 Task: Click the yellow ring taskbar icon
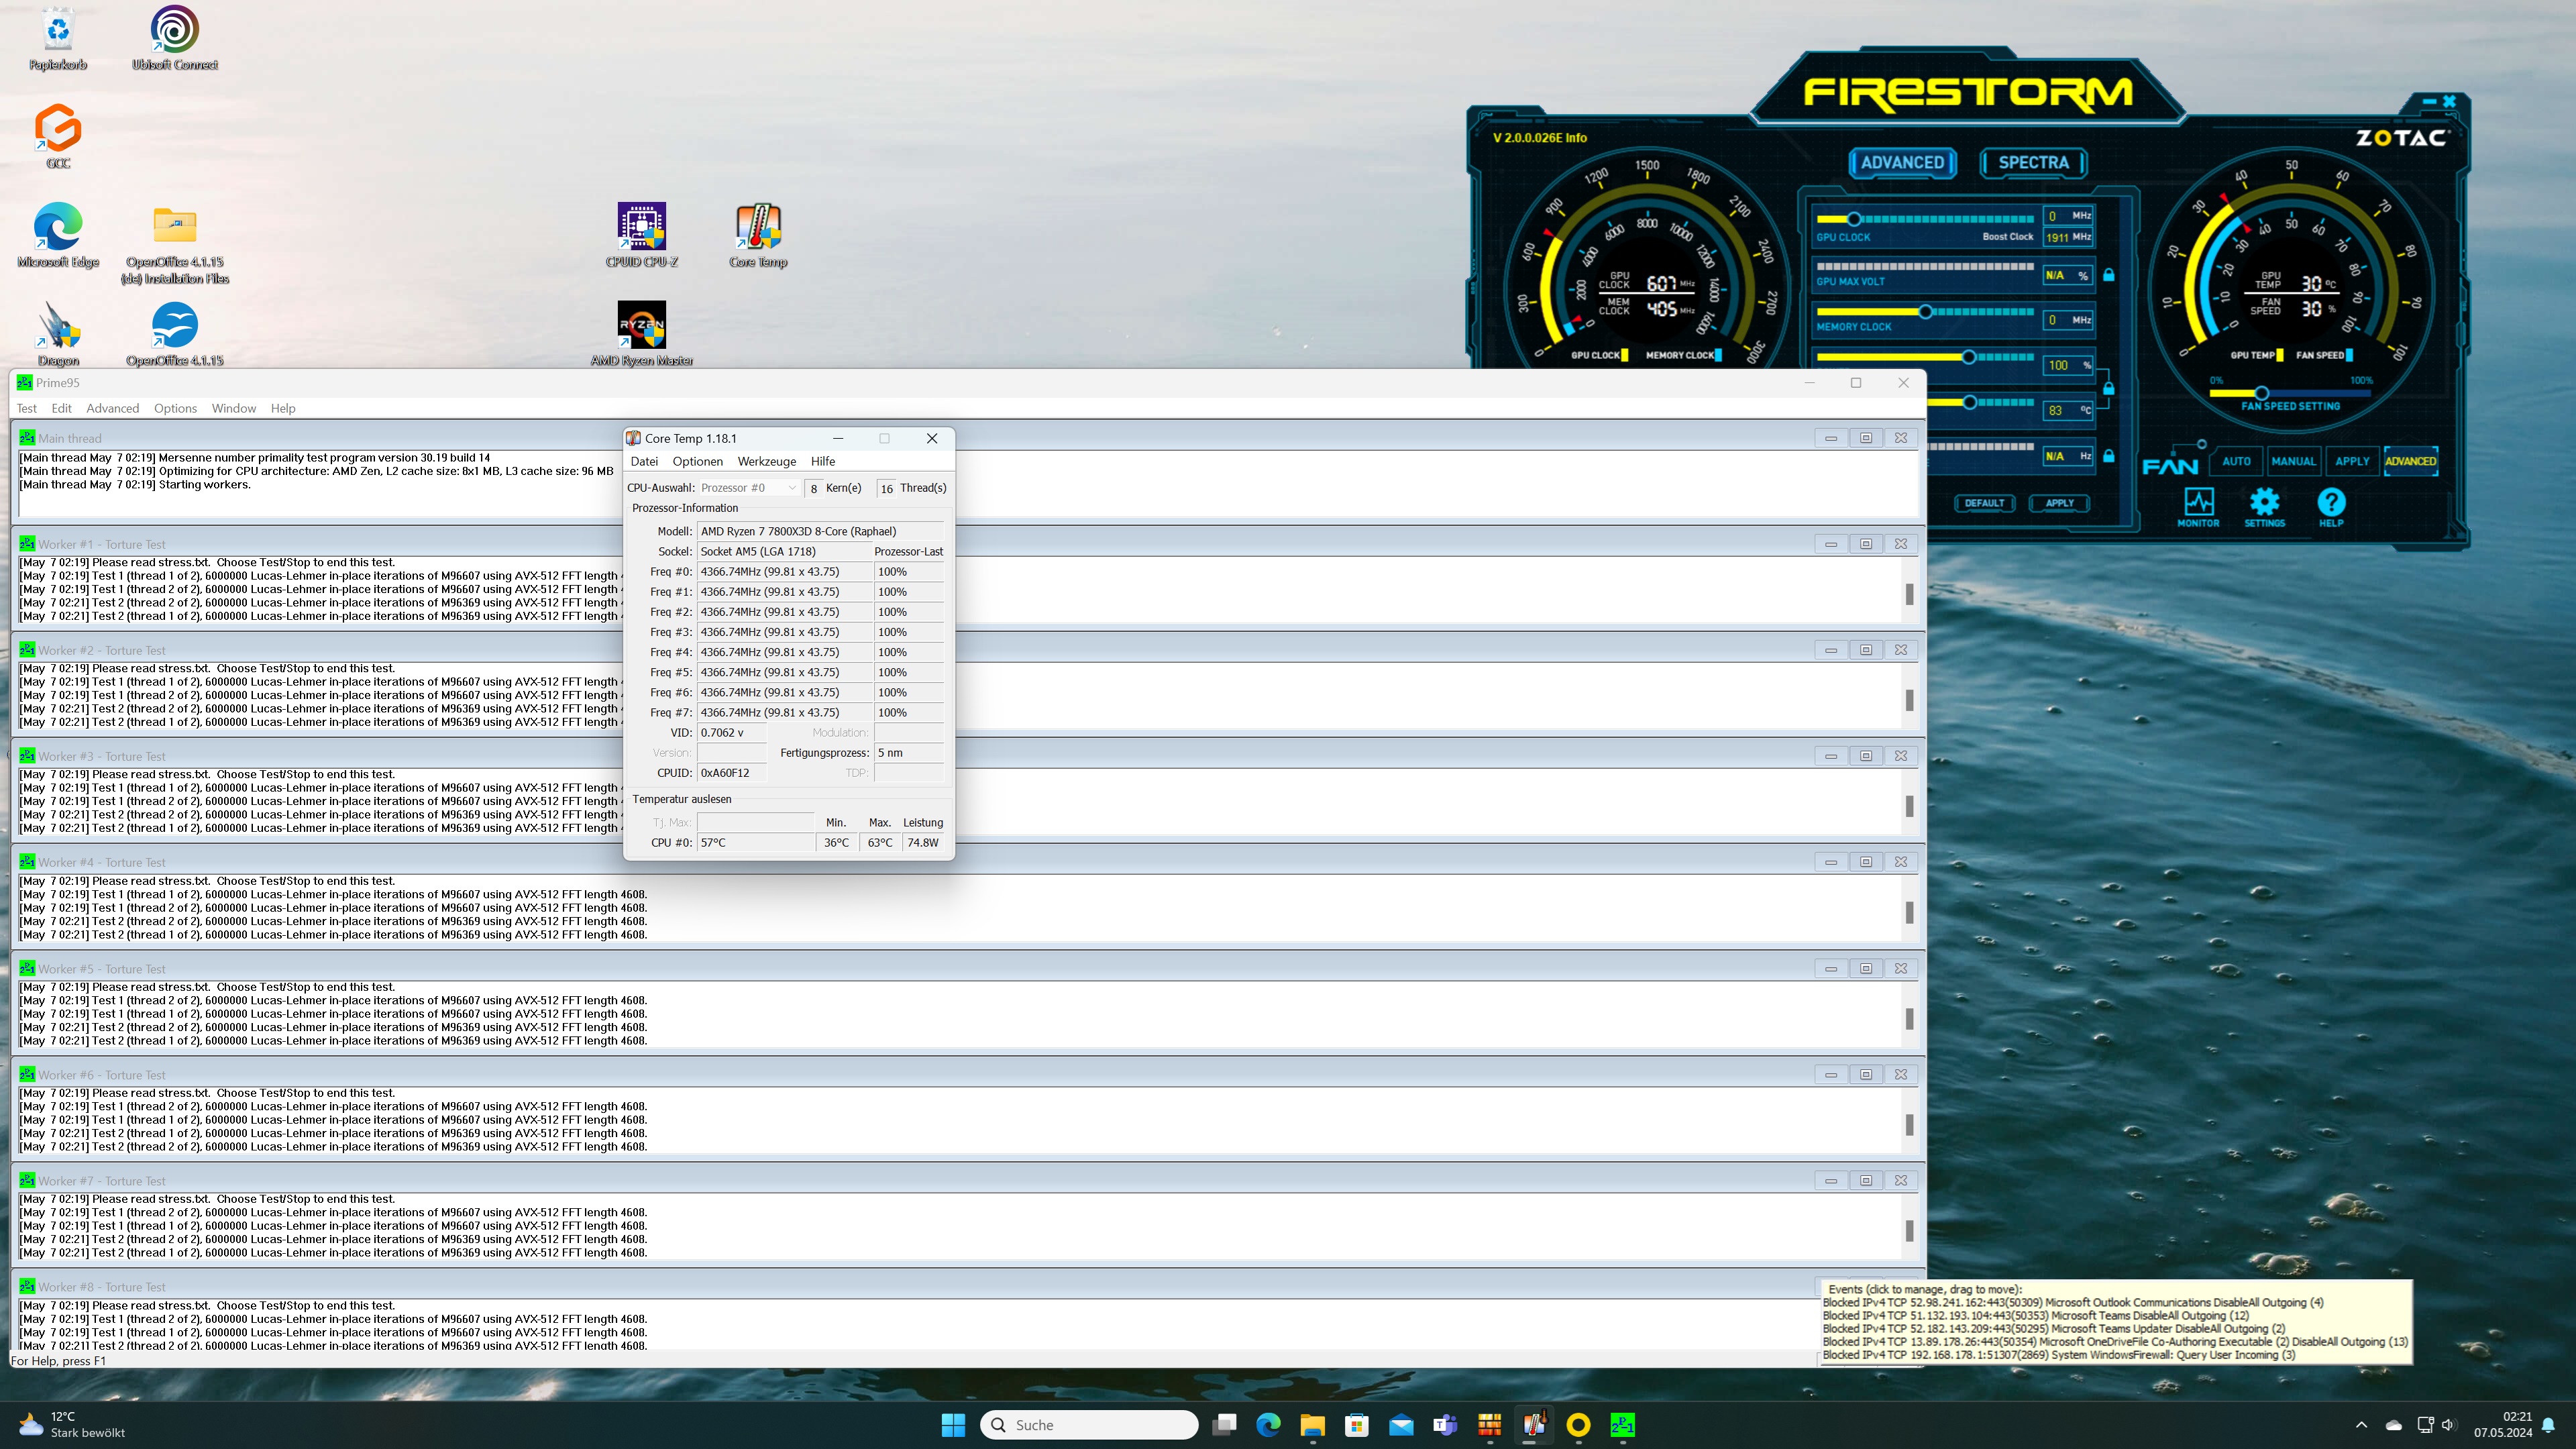[x=1578, y=1424]
